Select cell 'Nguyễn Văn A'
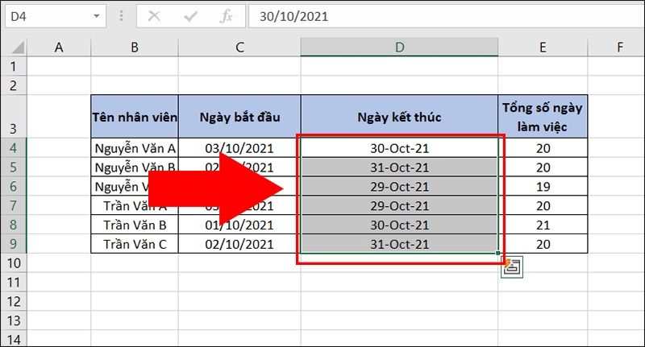Screen dimensions: 645x347 tap(135, 148)
